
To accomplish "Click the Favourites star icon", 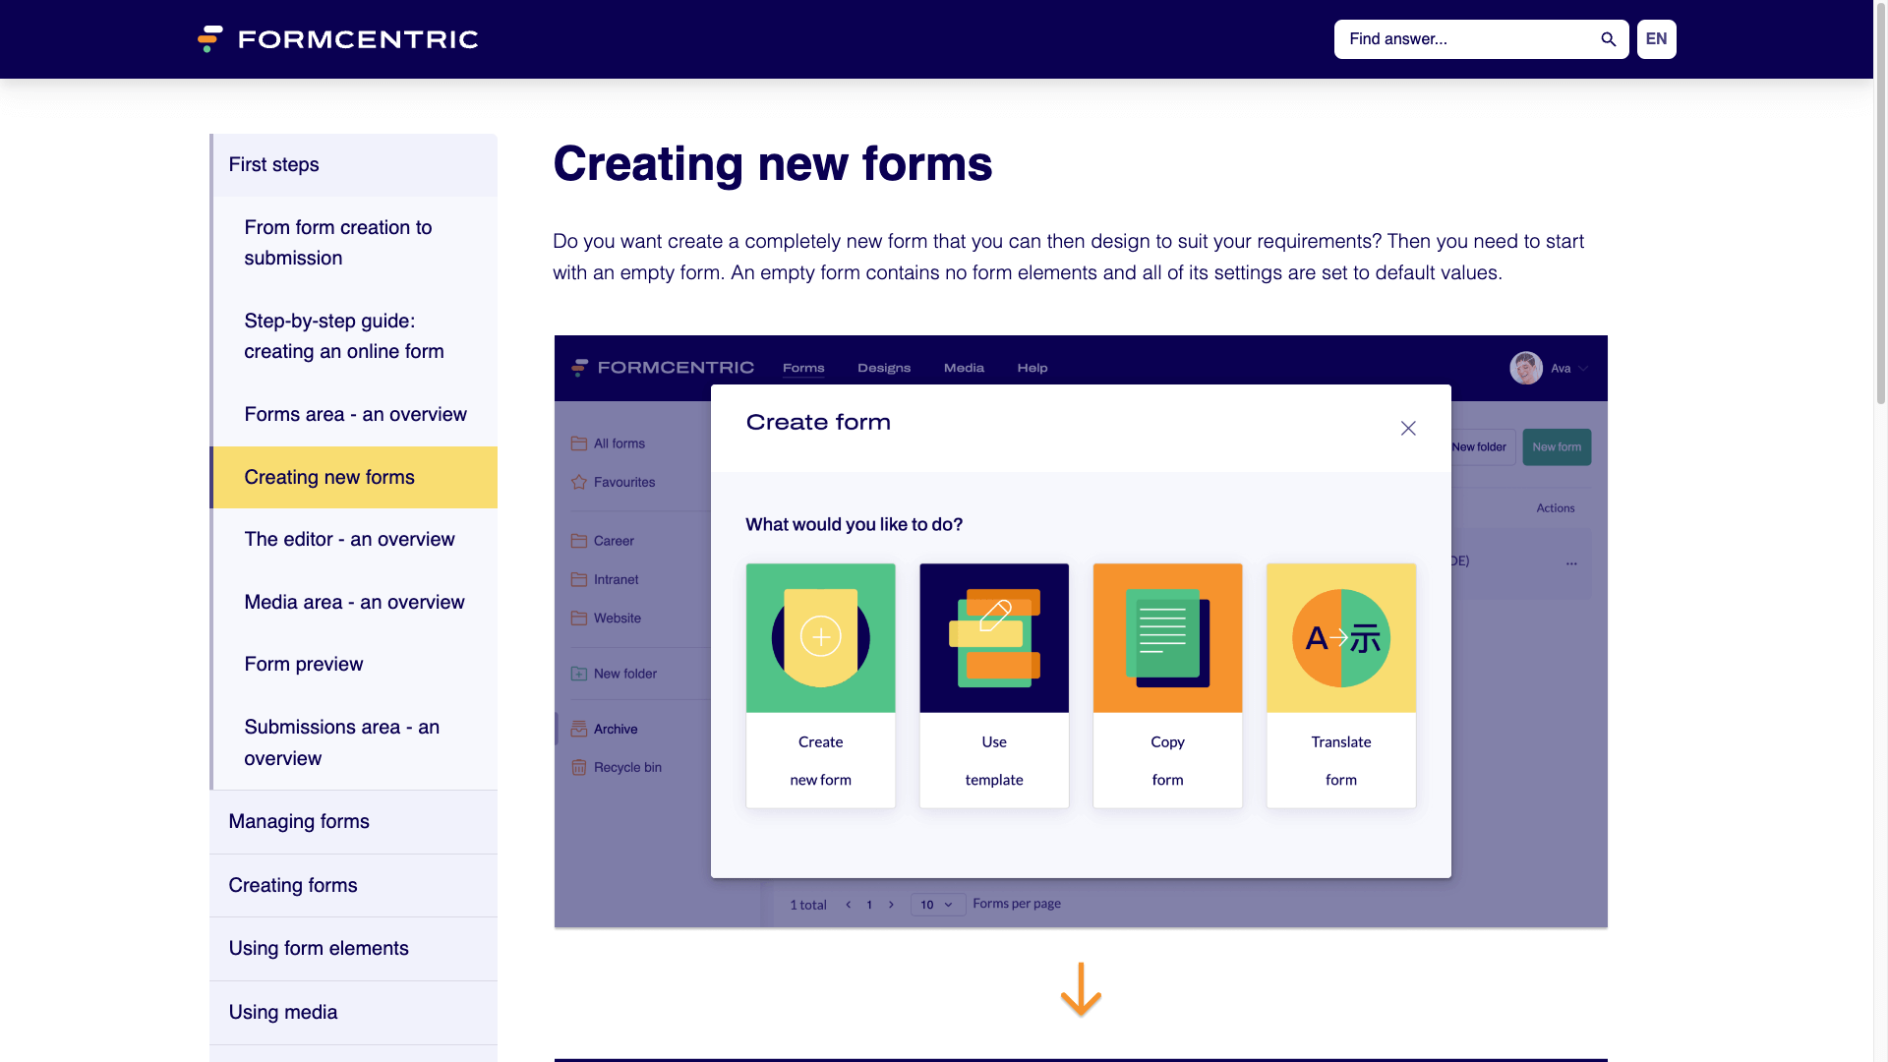I will [x=579, y=482].
